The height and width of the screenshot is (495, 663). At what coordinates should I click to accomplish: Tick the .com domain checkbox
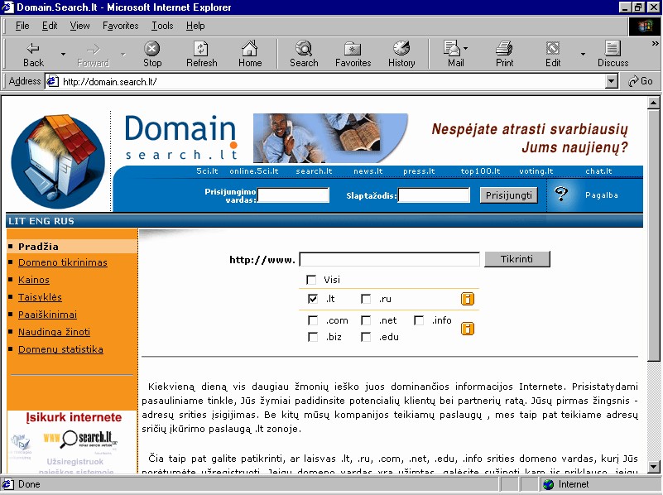(313, 320)
